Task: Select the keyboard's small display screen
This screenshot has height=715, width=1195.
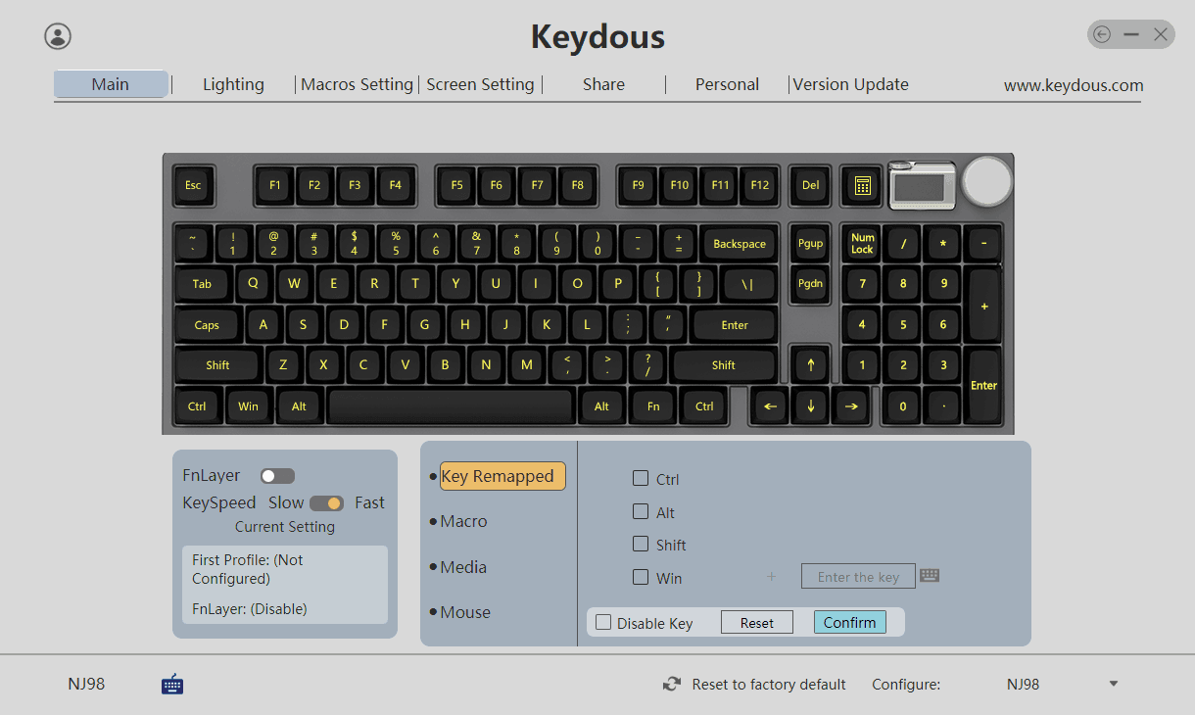Action: tap(922, 185)
